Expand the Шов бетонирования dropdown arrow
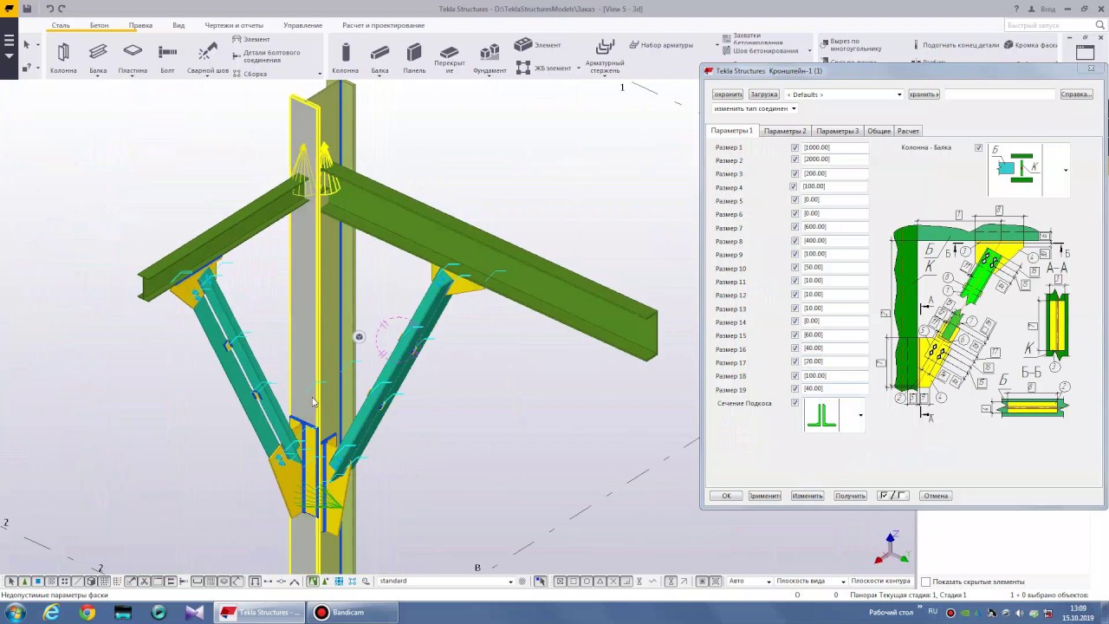The image size is (1109, 624). click(809, 51)
